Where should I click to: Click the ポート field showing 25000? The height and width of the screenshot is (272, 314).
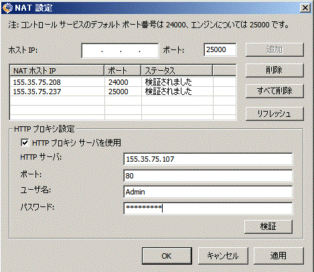click(220, 49)
